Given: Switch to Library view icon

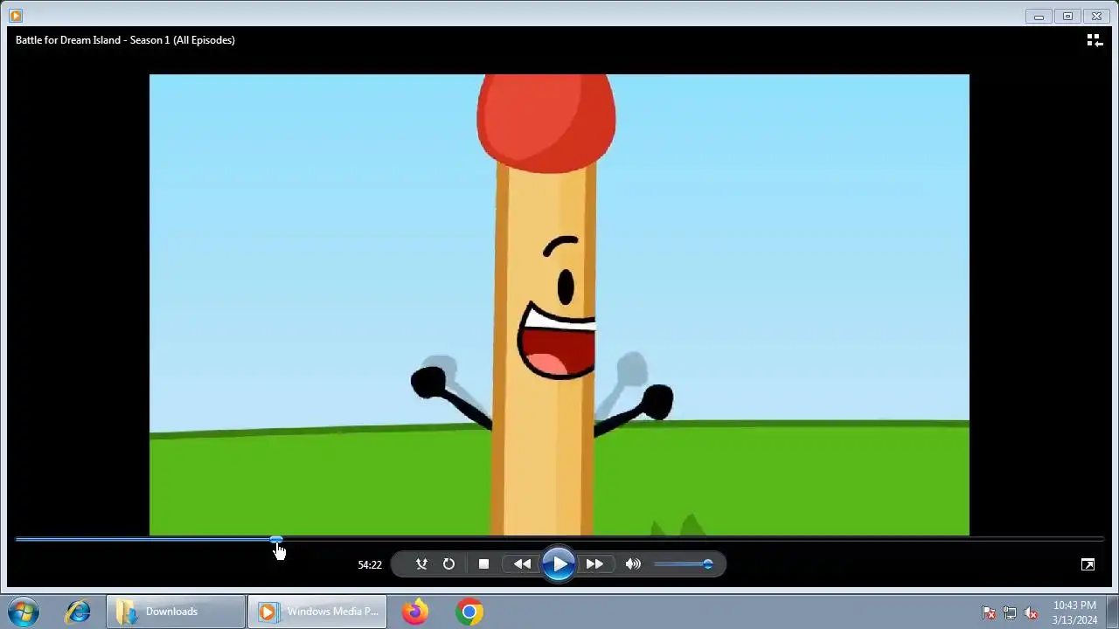Looking at the screenshot, I should coord(1094,40).
